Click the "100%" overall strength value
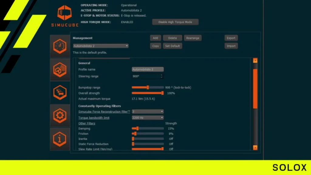 tap(171, 93)
